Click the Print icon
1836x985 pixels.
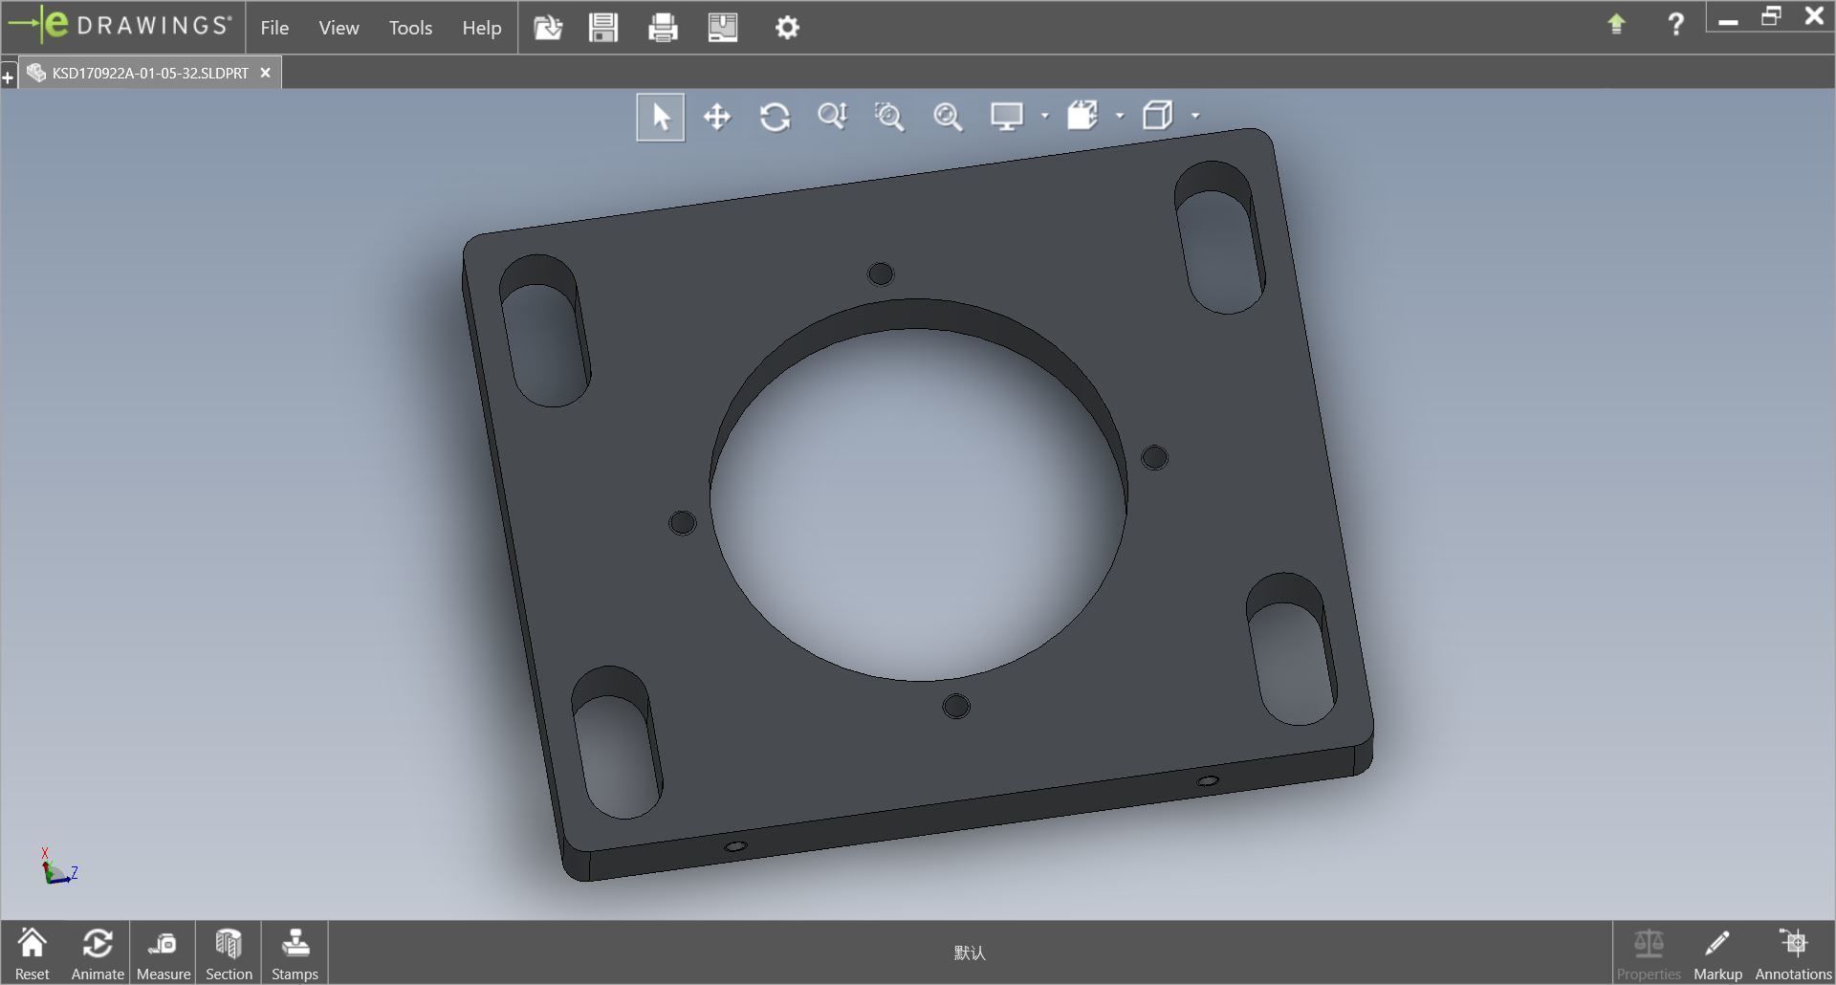point(663,27)
